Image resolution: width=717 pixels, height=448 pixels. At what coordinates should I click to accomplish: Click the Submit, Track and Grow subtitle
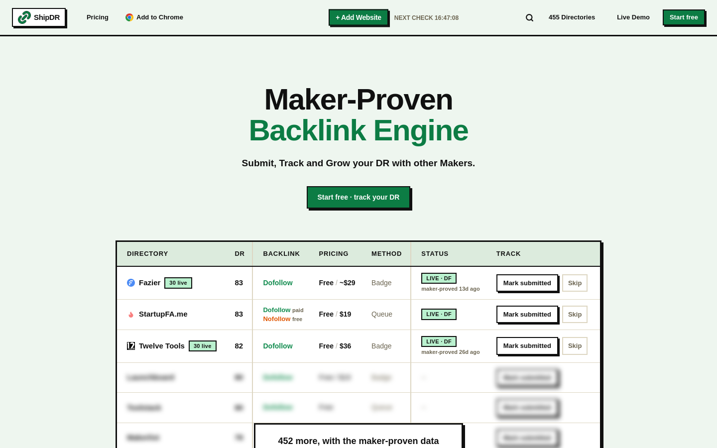coord(358,163)
